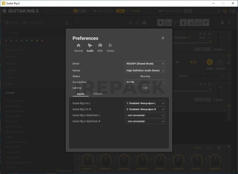The width and height of the screenshot is (238, 174).
Task: Switch to the MIDI preferences tab
Action: [100, 47]
